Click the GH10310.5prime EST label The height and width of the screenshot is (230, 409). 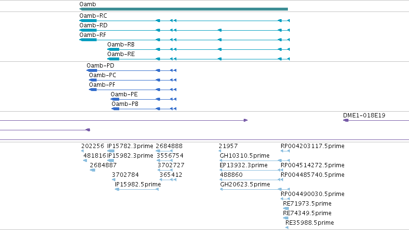click(245, 156)
